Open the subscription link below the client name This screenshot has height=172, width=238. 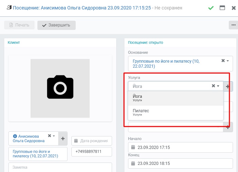pos(35,154)
